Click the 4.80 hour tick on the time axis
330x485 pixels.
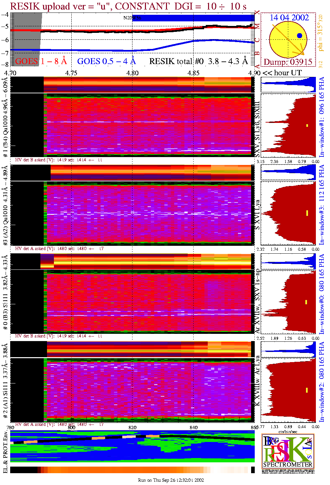tap(132, 73)
